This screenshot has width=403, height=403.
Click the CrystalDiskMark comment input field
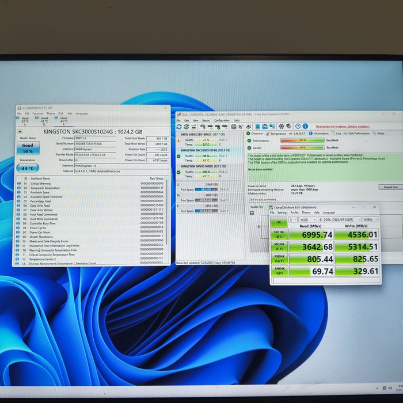(x=326, y=281)
